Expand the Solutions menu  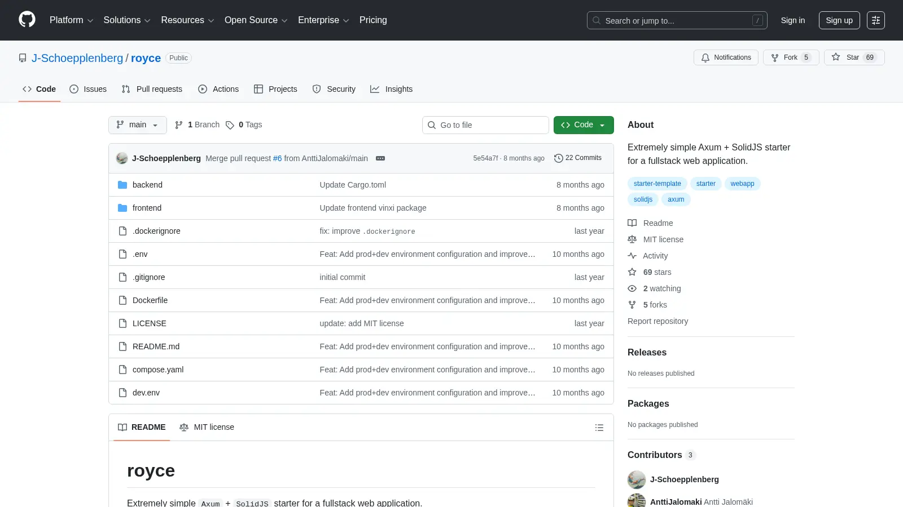coord(127,20)
